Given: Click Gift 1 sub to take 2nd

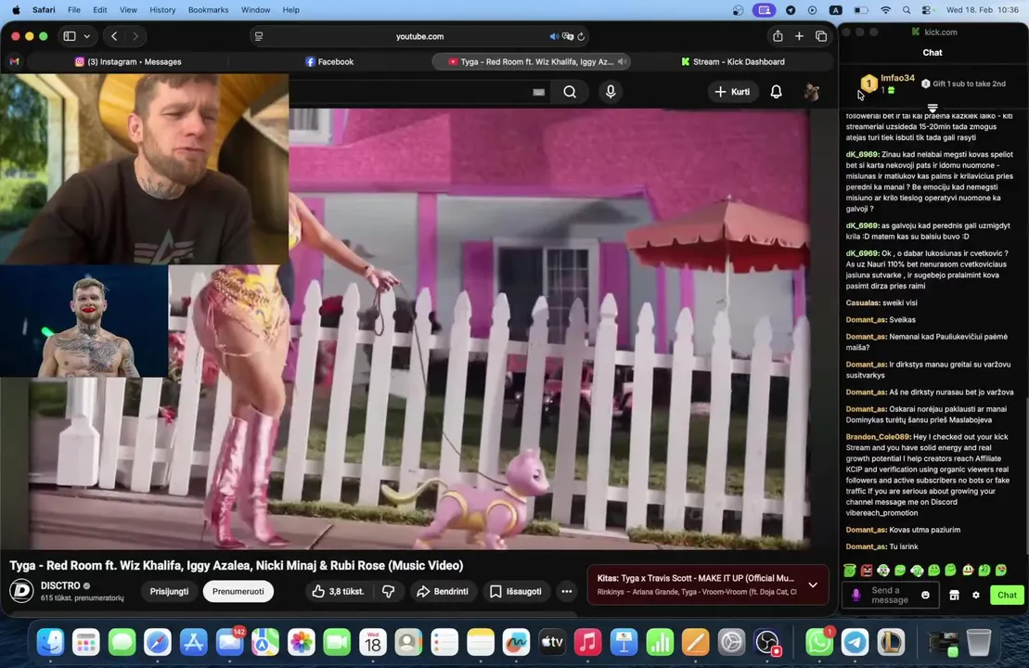Looking at the screenshot, I should (963, 83).
